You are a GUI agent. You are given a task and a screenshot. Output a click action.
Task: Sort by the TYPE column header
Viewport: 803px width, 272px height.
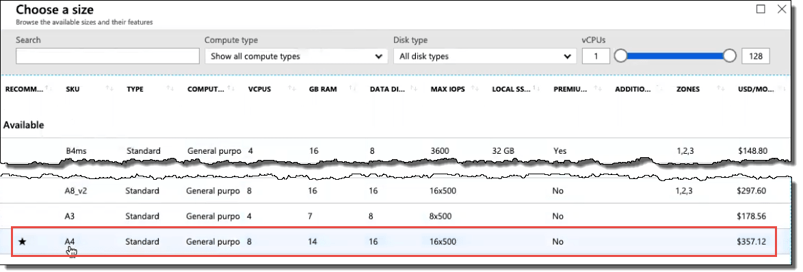[135, 89]
